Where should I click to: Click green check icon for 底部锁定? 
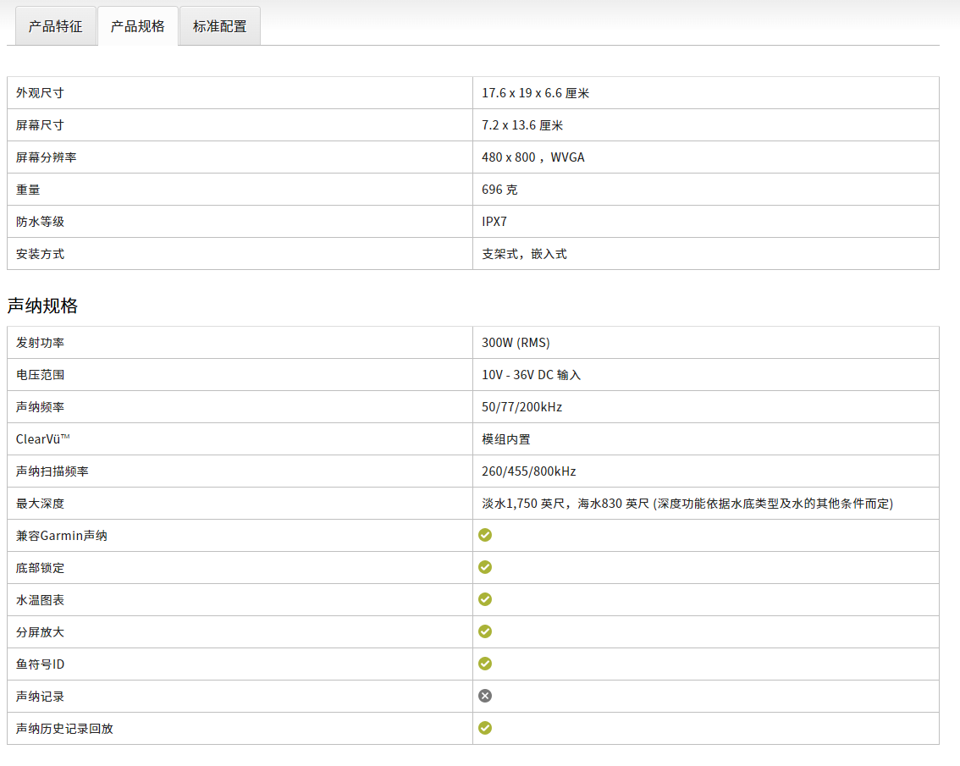tap(485, 567)
